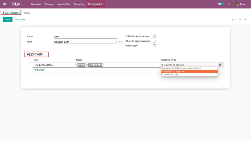Viewport: 251px width, 141px height.
Task: Open the apps grid menu icon
Action: click(x=4, y=4)
